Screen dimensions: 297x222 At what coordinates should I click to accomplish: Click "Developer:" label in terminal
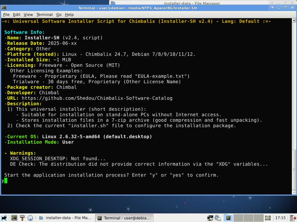click(x=21, y=93)
